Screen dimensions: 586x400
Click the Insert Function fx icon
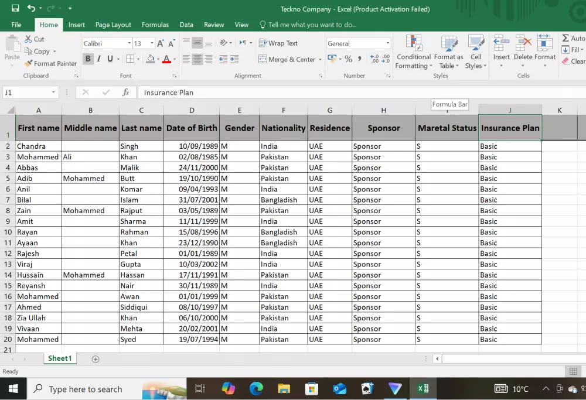click(x=125, y=93)
